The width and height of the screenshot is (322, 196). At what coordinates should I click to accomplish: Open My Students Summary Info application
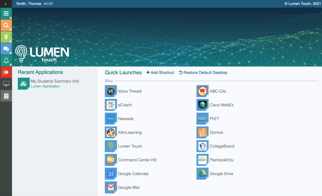coord(55,81)
